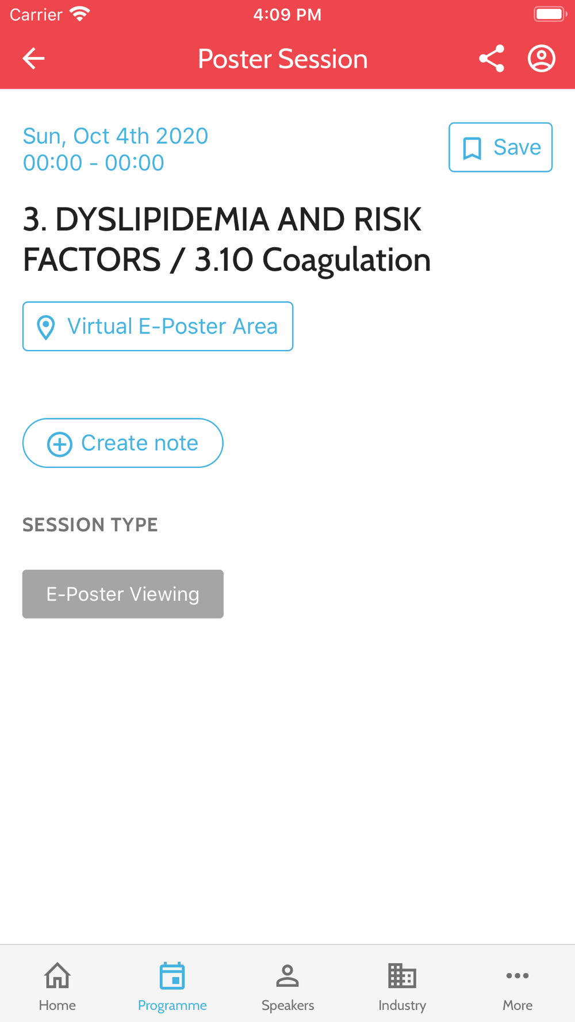Create a note for session

pos(122,443)
